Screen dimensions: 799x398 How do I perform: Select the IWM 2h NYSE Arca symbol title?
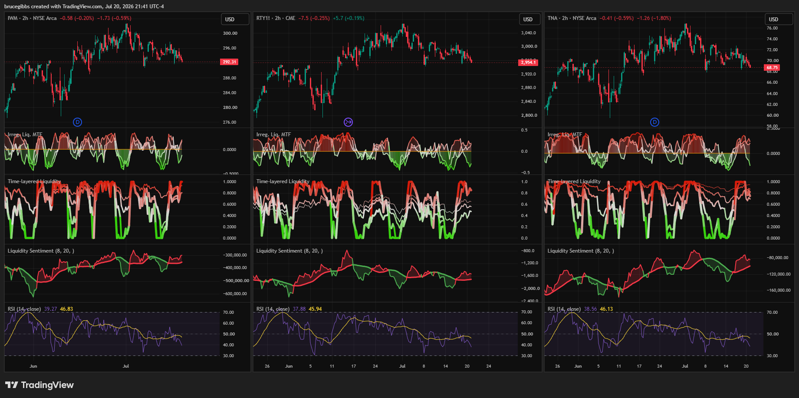click(x=32, y=18)
